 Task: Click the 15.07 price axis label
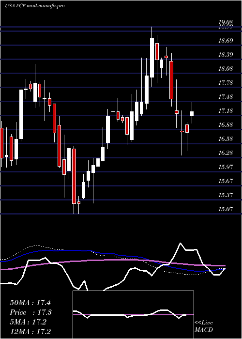click(226, 209)
